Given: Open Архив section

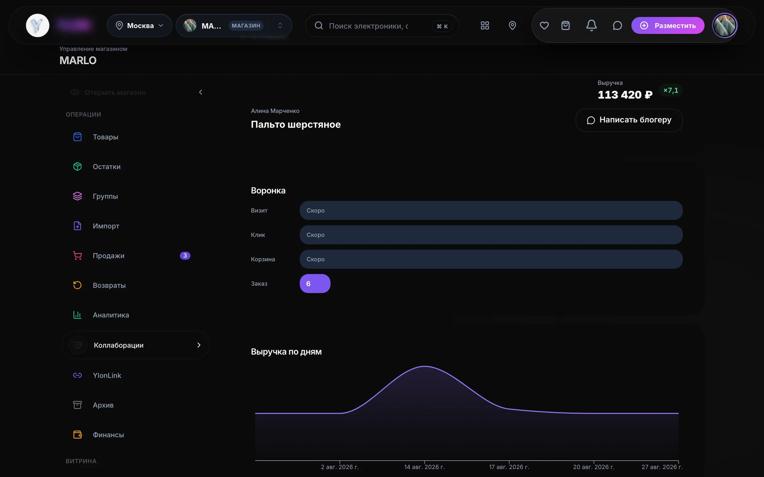Looking at the screenshot, I should 136,405.
